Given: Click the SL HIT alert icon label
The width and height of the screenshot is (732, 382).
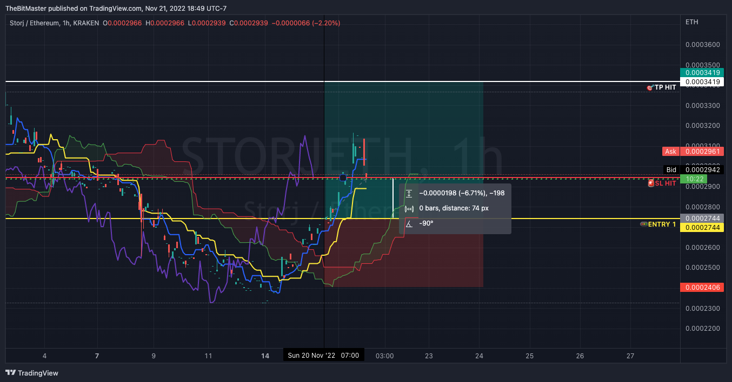Looking at the screenshot, I should pos(662,183).
